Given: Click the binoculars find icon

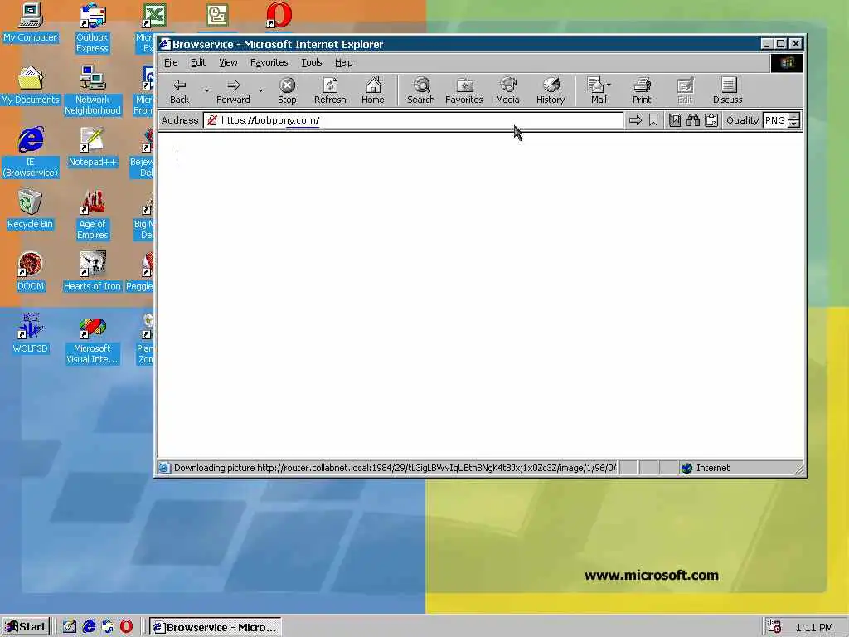Looking at the screenshot, I should point(693,120).
